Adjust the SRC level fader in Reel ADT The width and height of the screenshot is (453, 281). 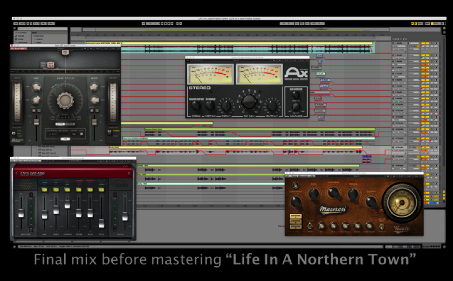[36, 122]
